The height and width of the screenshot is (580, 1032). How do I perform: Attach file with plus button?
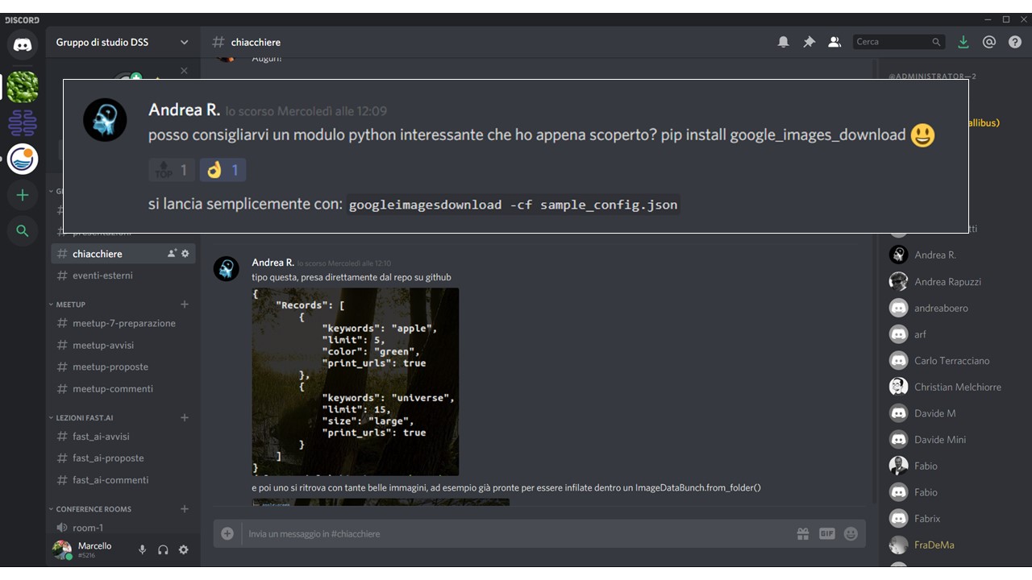point(227,533)
